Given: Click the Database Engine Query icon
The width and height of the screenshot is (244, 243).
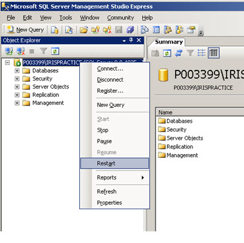Looking at the screenshot, I should [x=55, y=30].
